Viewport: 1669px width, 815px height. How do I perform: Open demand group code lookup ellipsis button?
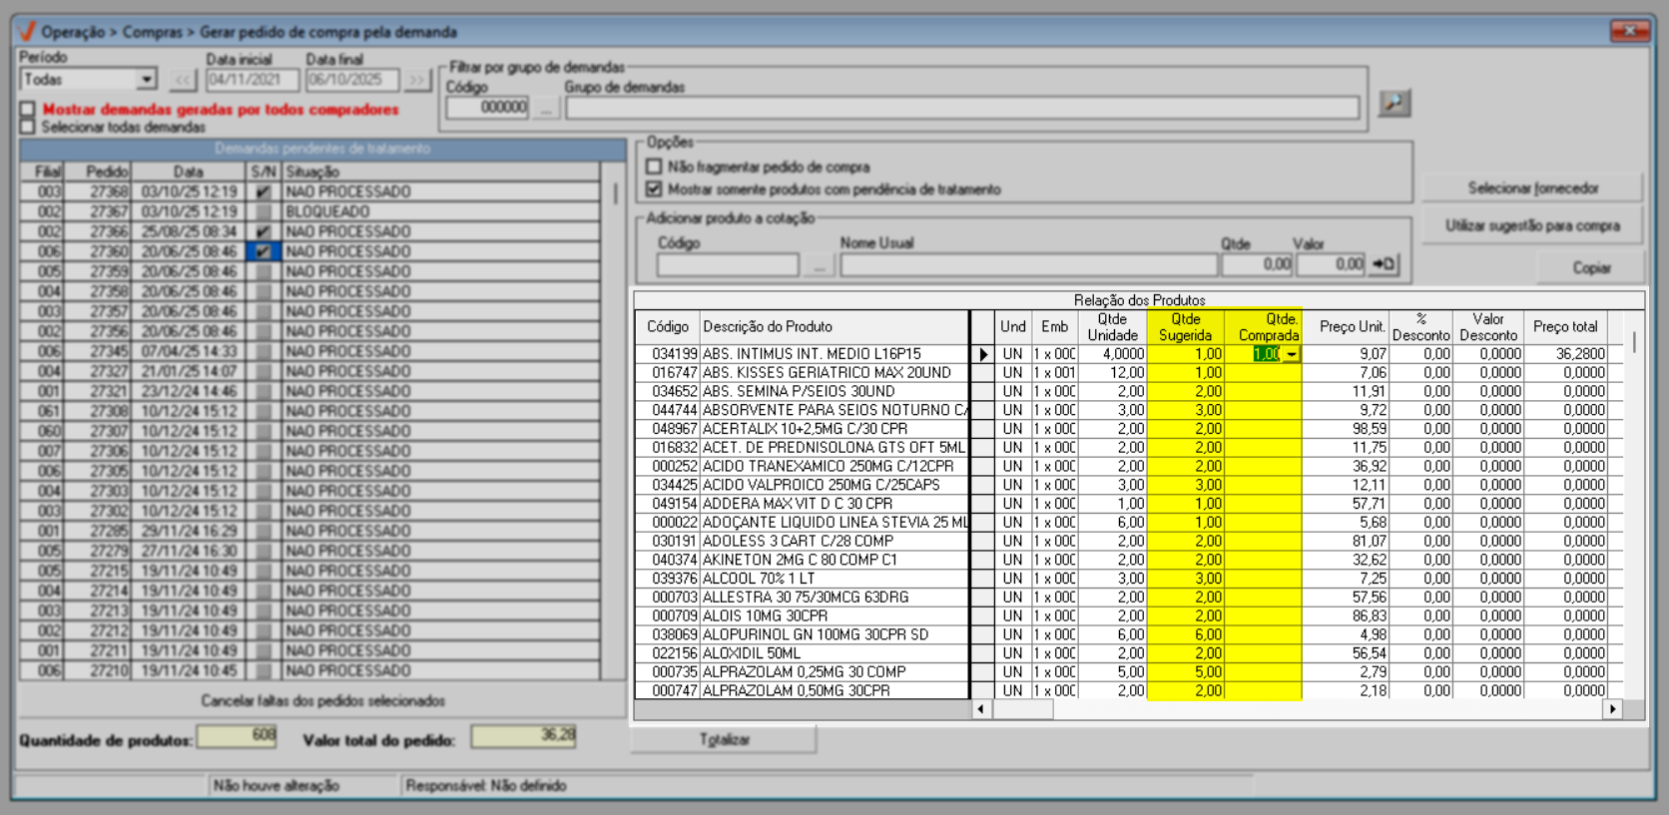545,108
